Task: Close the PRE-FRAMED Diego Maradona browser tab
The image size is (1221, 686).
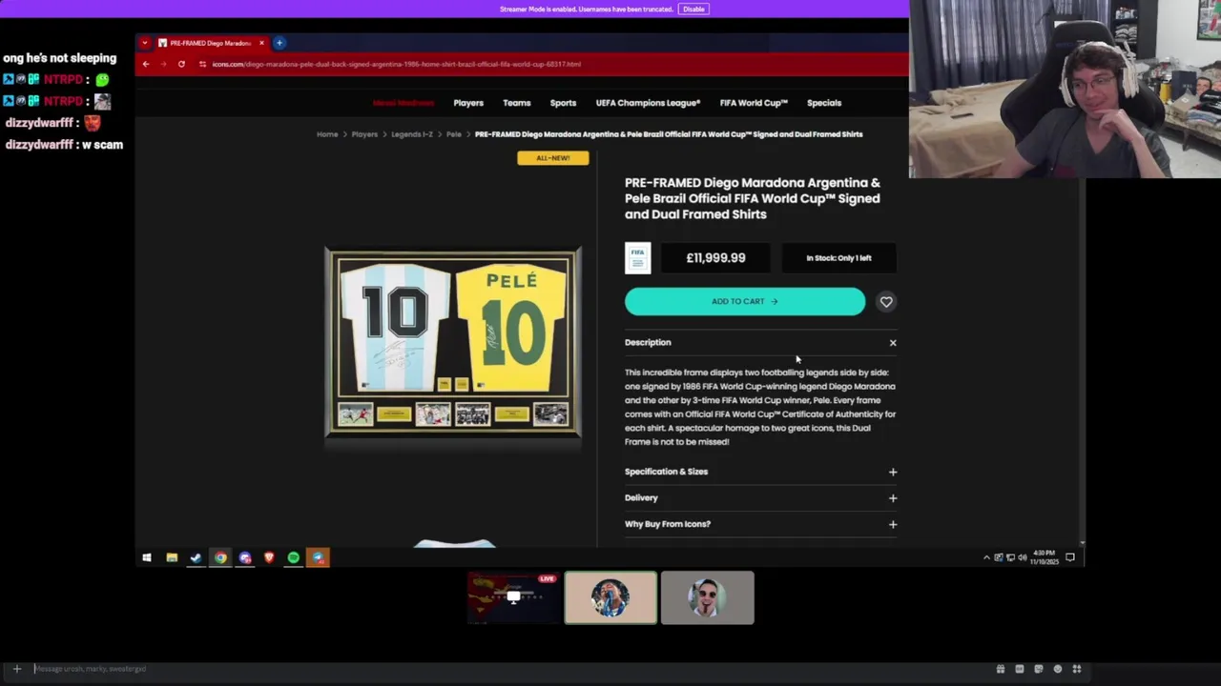Action: tap(260, 43)
